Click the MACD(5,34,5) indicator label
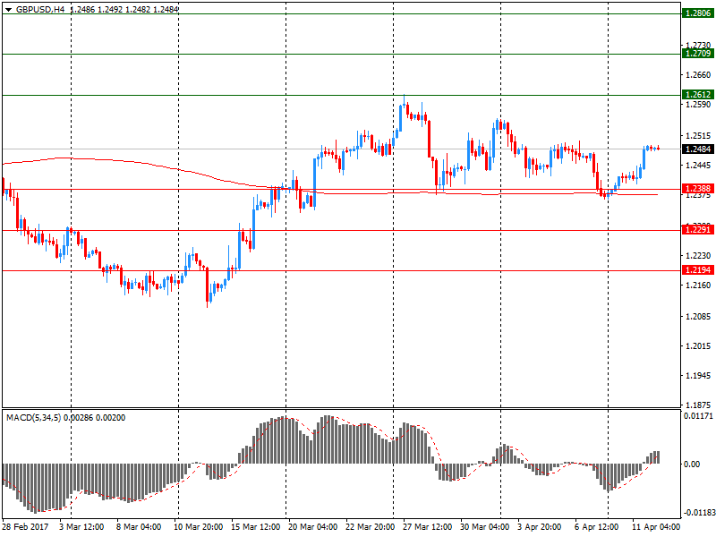Image resolution: width=716 pixels, height=537 pixels. [x=33, y=418]
